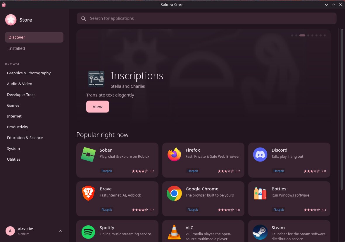Browse Developer Tools category
Image resolution: width=345 pixels, height=242 pixels.
coord(34,94)
